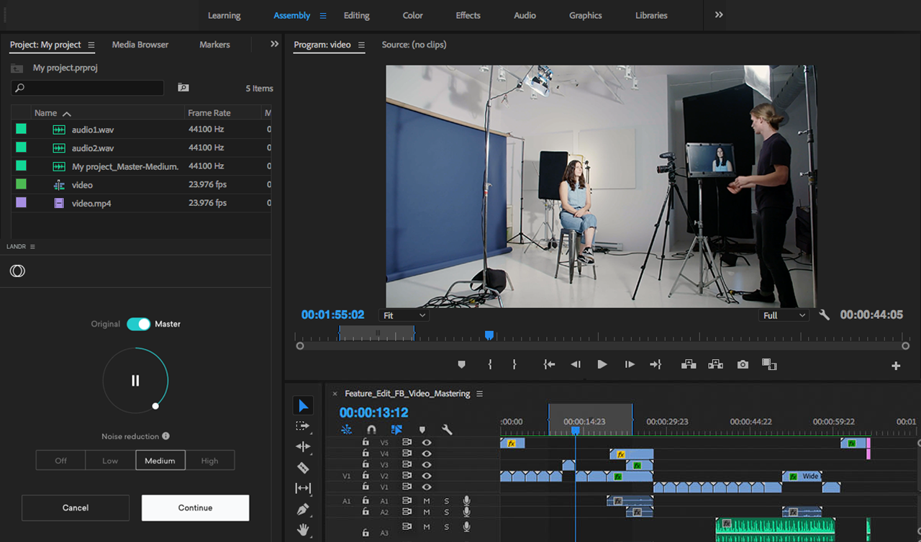The image size is (921, 542).
Task: Toggle the Original/Master switch
Action: pos(138,324)
